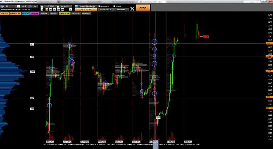Screen dimensions: 273x149
Task: Expand the Volume Time Range dropdown
Action: point(86,6)
